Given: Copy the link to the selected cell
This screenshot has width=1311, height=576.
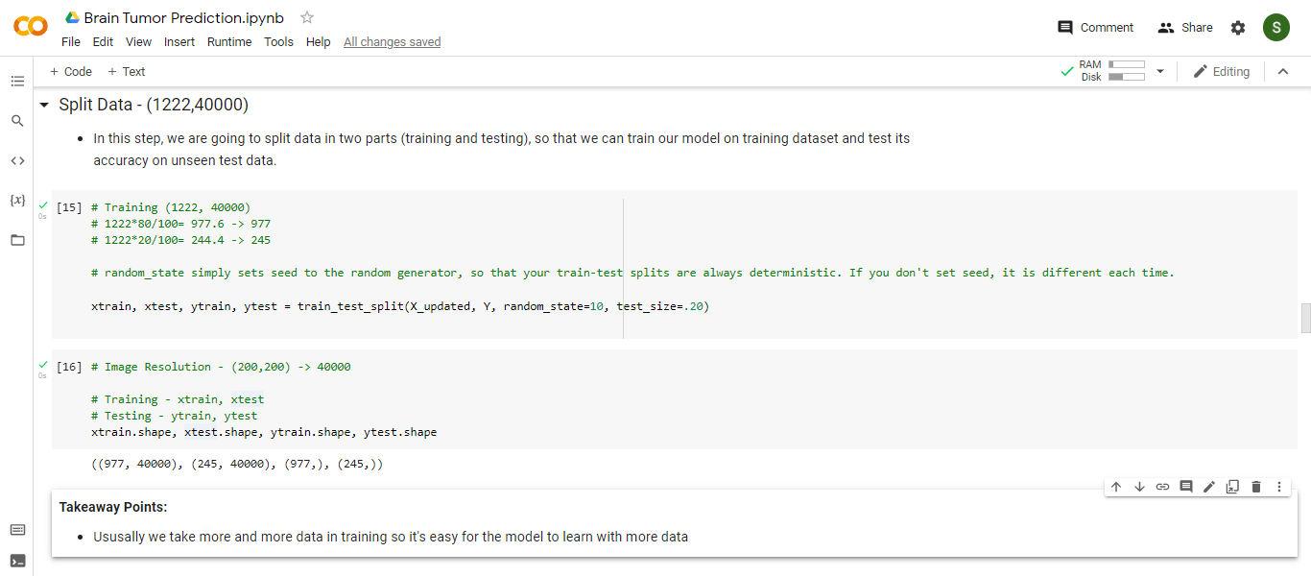Looking at the screenshot, I should pyautogui.click(x=1162, y=487).
